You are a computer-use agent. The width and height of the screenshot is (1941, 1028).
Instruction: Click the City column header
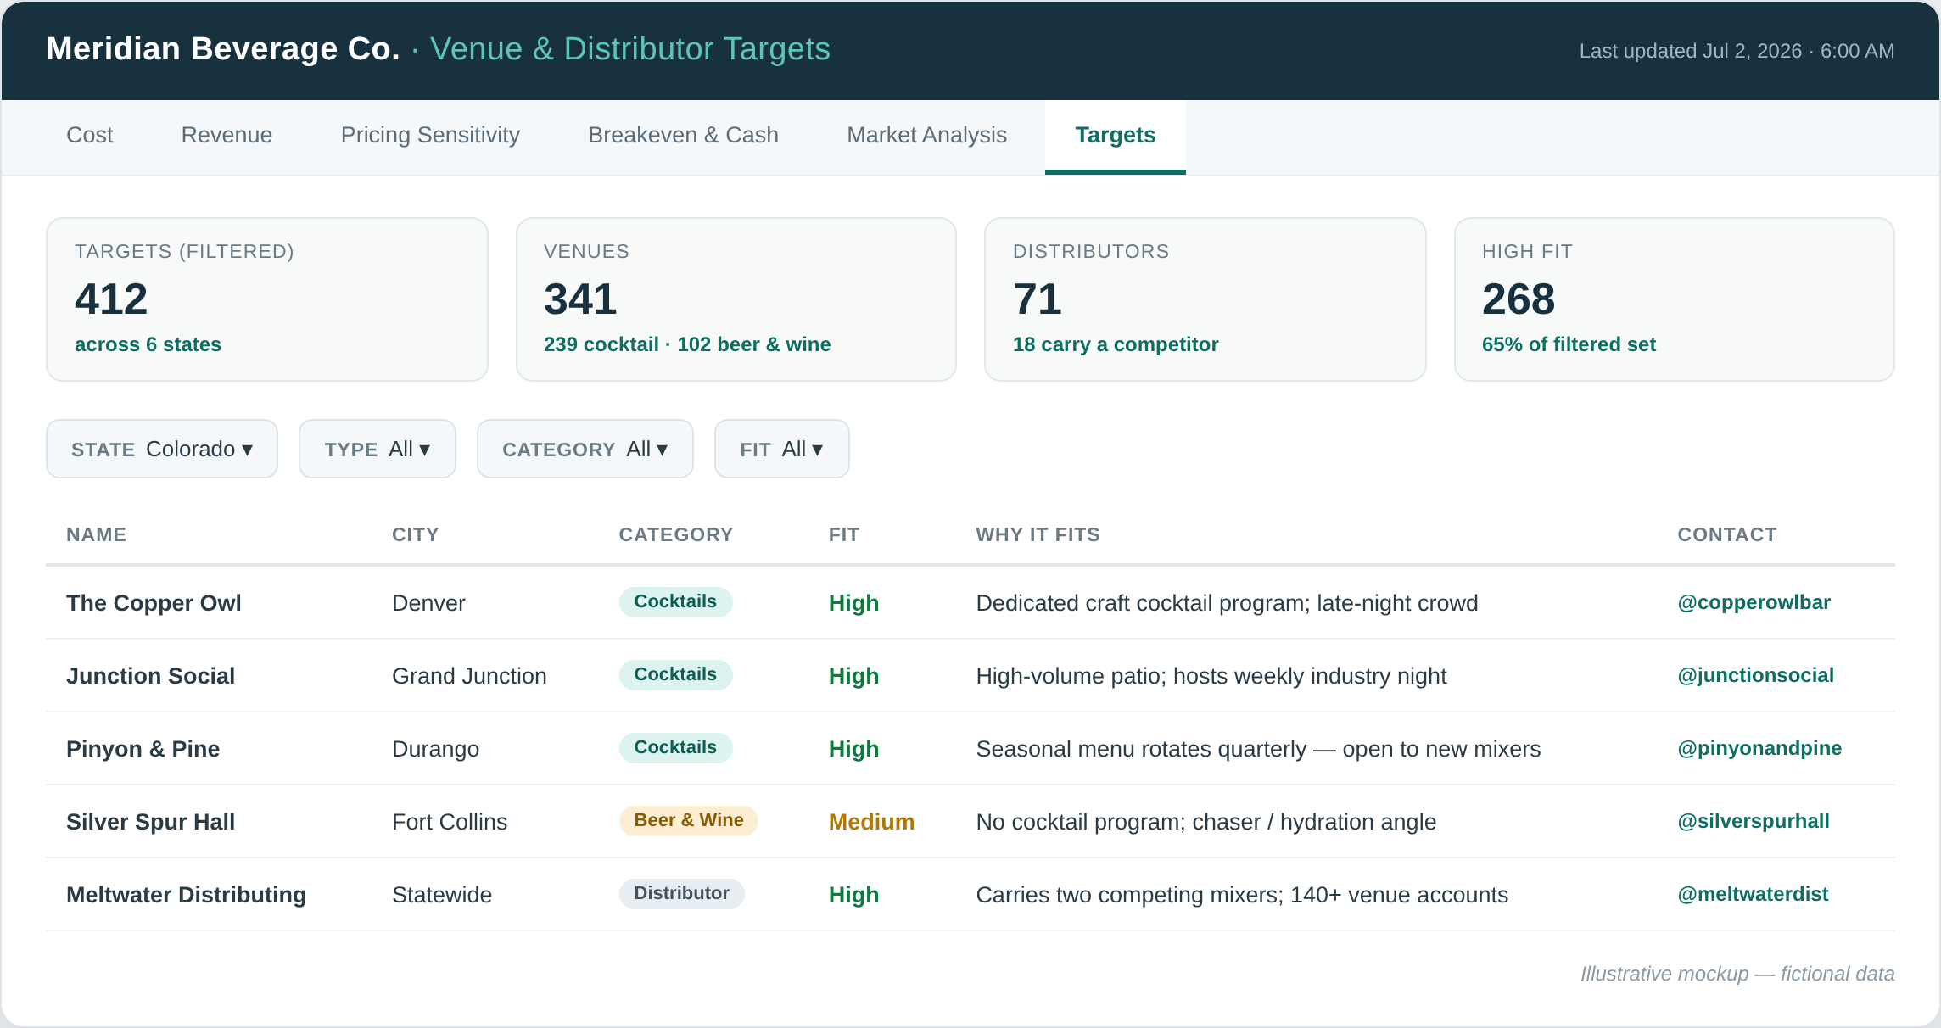tap(416, 534)
